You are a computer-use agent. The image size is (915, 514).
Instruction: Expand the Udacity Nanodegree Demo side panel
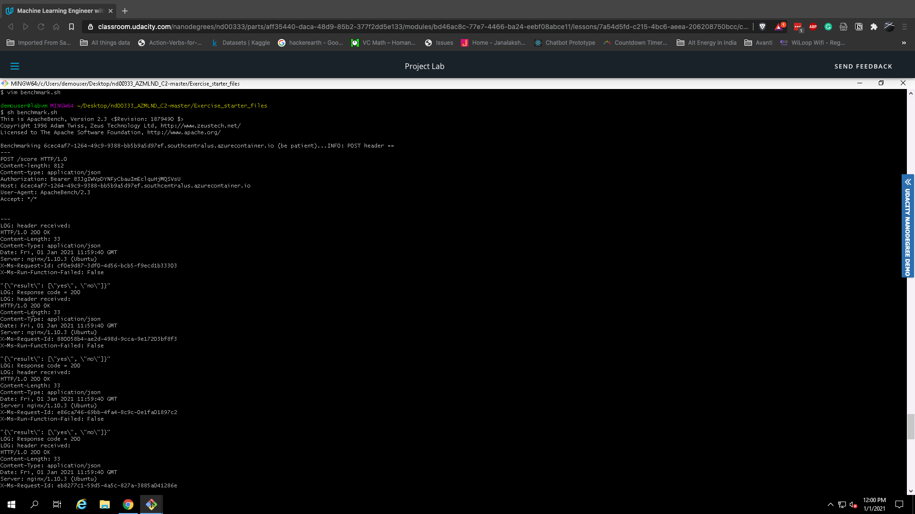click(908, 182)
